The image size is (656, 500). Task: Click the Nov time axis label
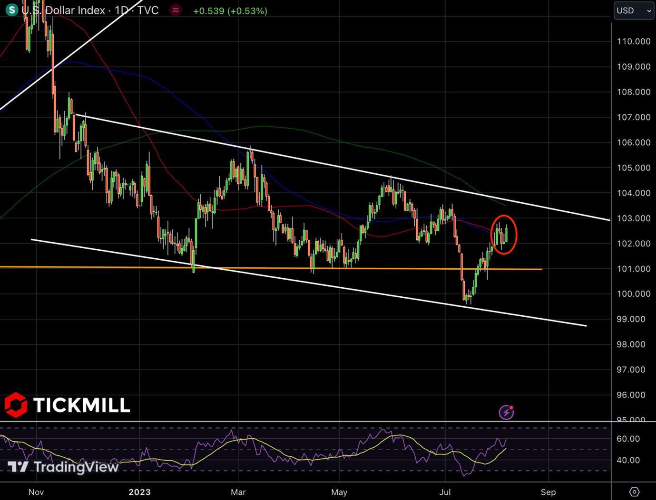tap(36, 492)
